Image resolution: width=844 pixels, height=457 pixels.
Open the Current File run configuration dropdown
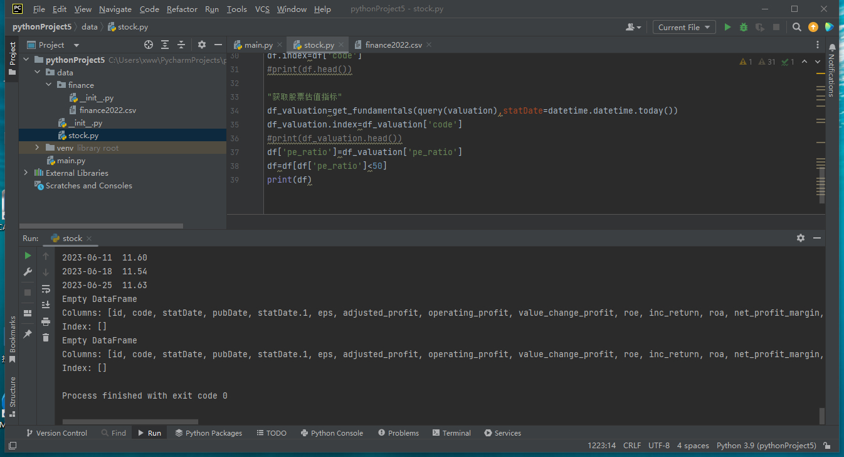[684, 27]
